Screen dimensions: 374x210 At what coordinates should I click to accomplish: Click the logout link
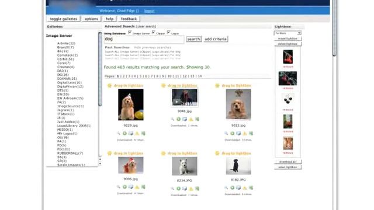(150, 11)
